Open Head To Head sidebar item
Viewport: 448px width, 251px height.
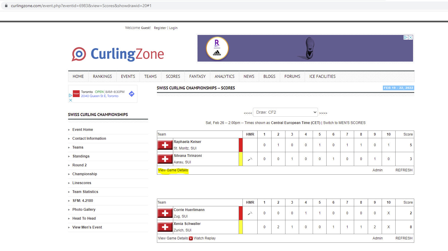[84, 218]
